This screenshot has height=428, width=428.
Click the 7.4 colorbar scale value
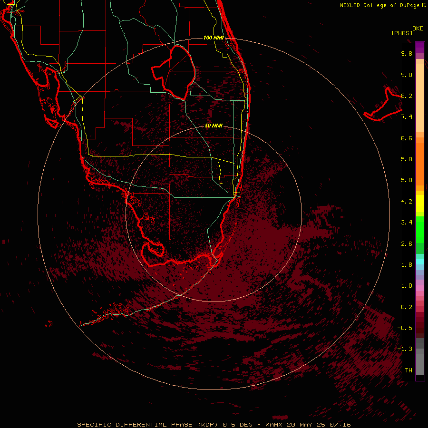[407, 117]
